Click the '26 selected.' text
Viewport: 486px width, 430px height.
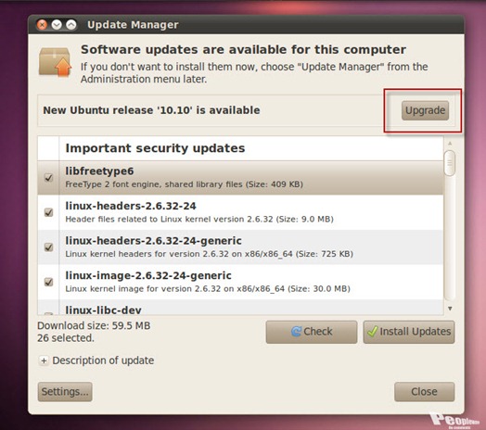(66, 338)
